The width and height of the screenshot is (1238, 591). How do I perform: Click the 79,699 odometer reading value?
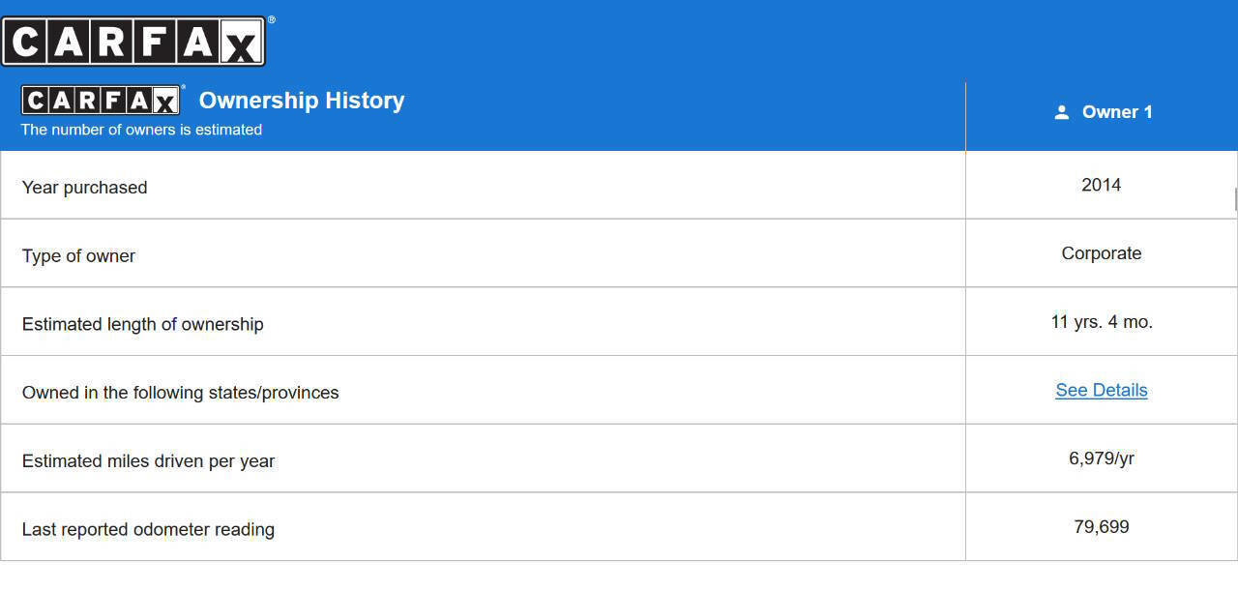coord(1101,527)
